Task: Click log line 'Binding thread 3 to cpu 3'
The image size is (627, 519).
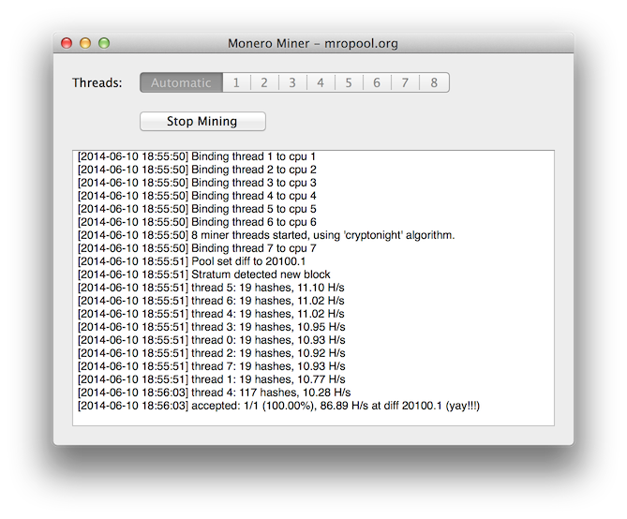Action: point(197,183)
